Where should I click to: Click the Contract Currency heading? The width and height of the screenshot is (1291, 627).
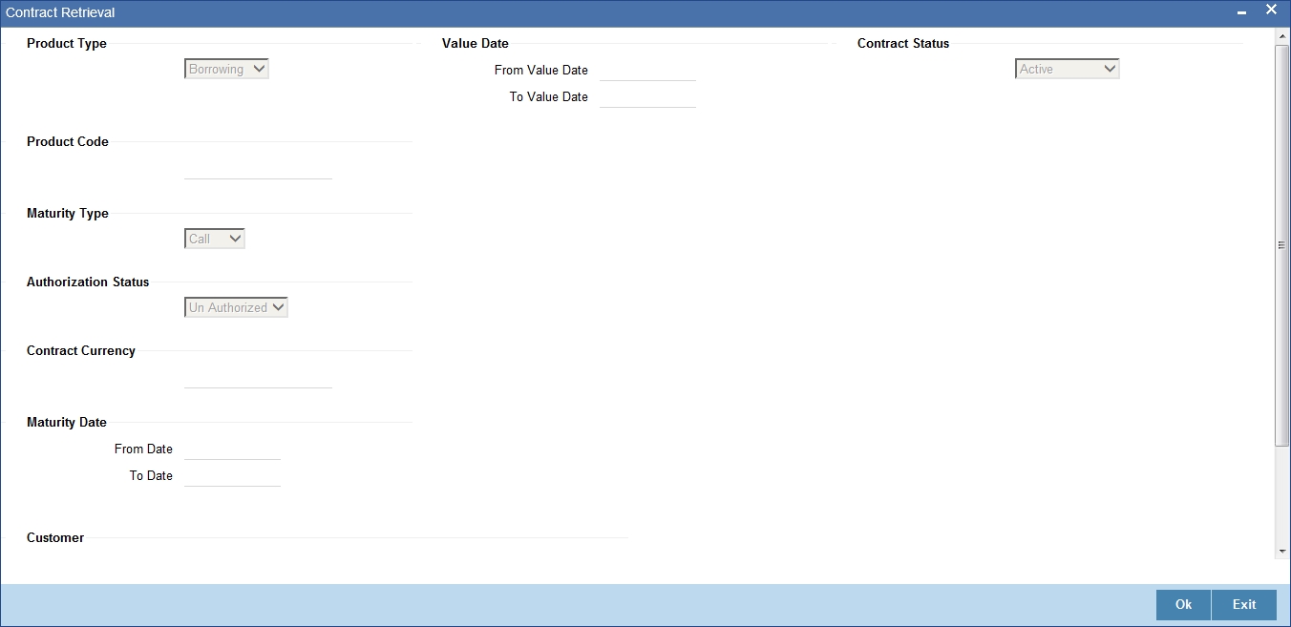point(81,350)
